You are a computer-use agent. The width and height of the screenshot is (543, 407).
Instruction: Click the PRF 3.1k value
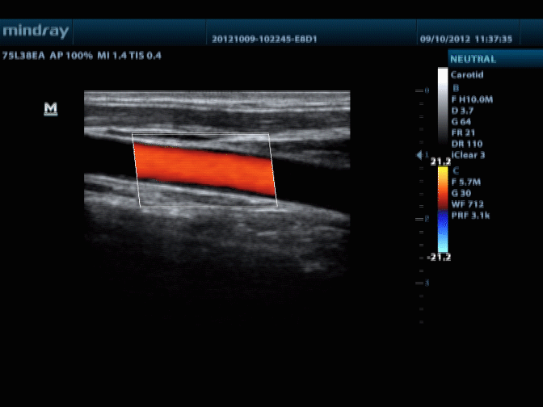470,216
